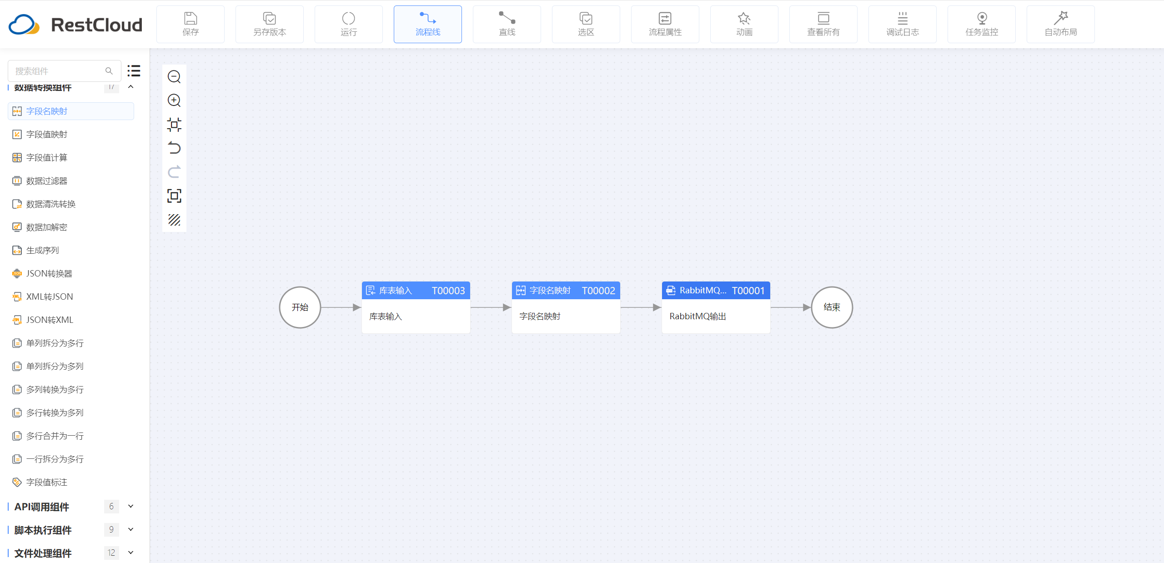Collapse the 数据转换组件 section
This screenshot has width=1164, height=563.
pyautogui.click(x=130, y=87)
